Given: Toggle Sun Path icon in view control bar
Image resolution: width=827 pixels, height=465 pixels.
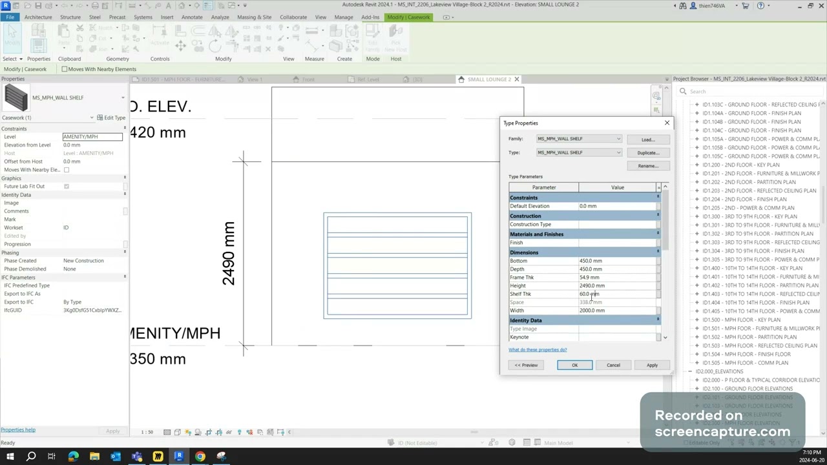Looking at the screenshot, I should (x=188, y=432).
